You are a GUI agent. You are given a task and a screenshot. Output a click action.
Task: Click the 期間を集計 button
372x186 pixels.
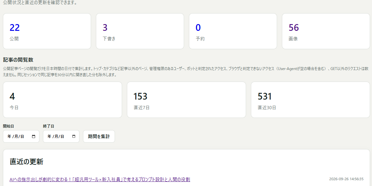point(99,137)
